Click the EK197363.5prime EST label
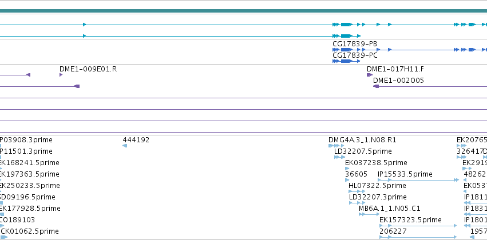The height and width of the screenshot is (240, 487). pos(30,174)
